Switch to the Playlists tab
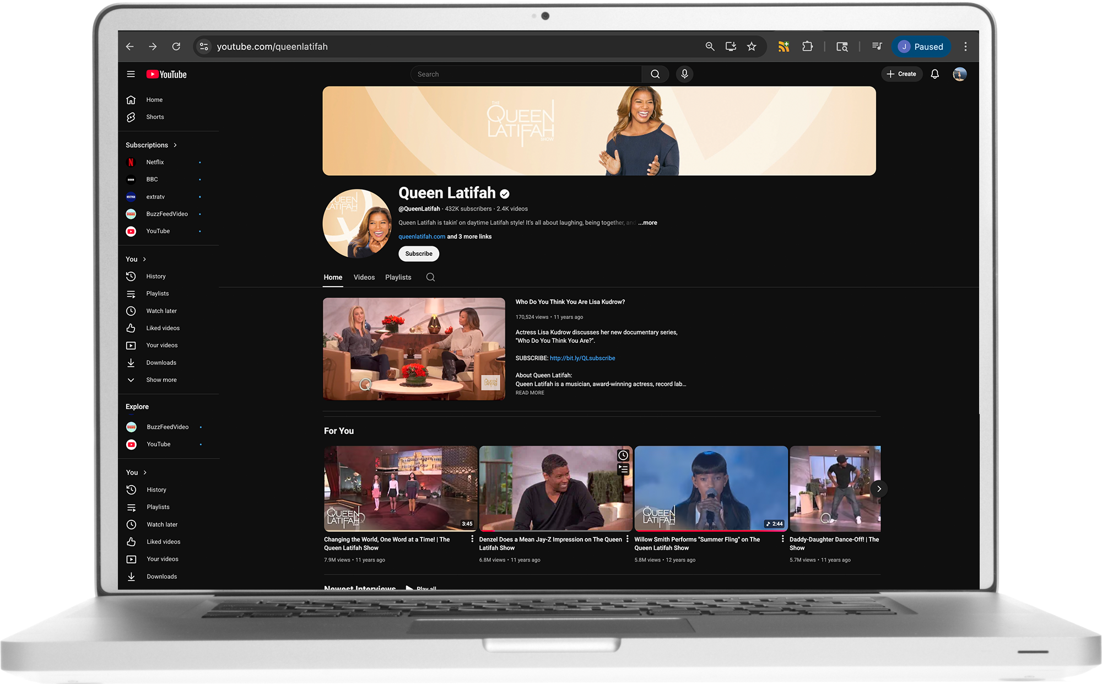Viewport: 1102px width, 684px height. click(x=398, y=277)
